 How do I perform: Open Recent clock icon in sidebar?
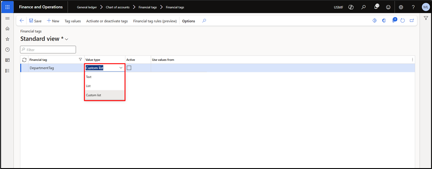coord(8,49)
